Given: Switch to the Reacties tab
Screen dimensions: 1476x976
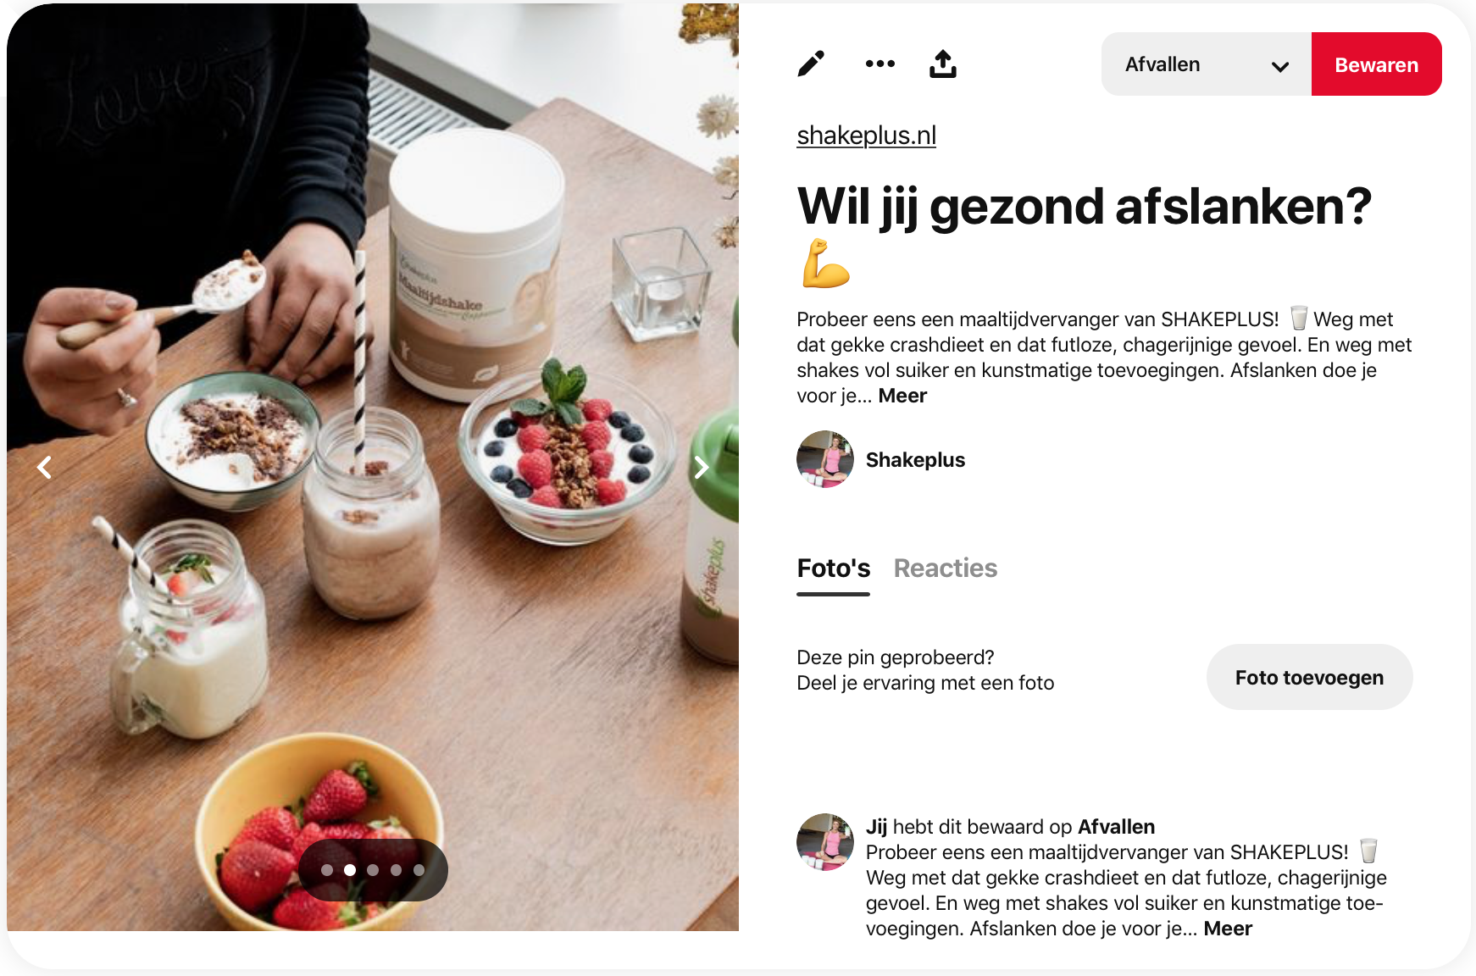Looking at the screenshot, I should (946, 568).
